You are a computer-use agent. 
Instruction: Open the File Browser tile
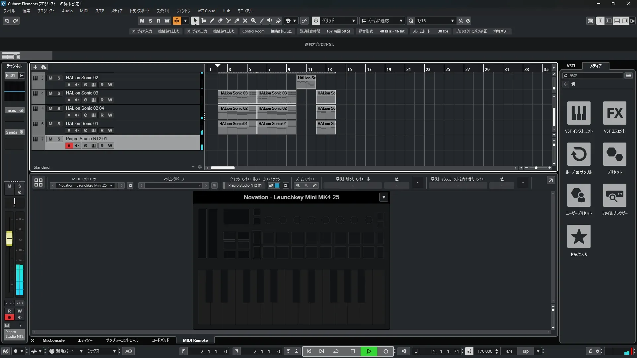614,195
